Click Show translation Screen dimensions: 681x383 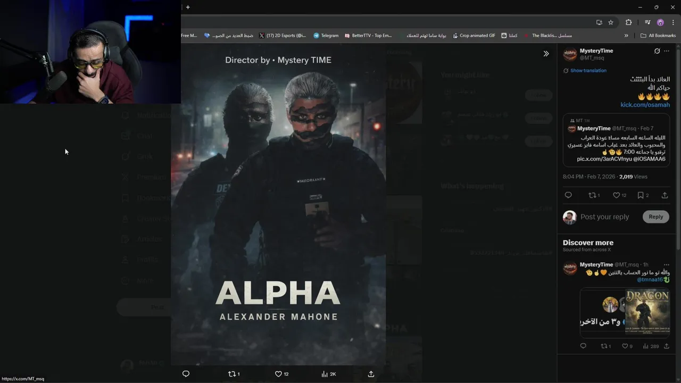tap(588, 70)
